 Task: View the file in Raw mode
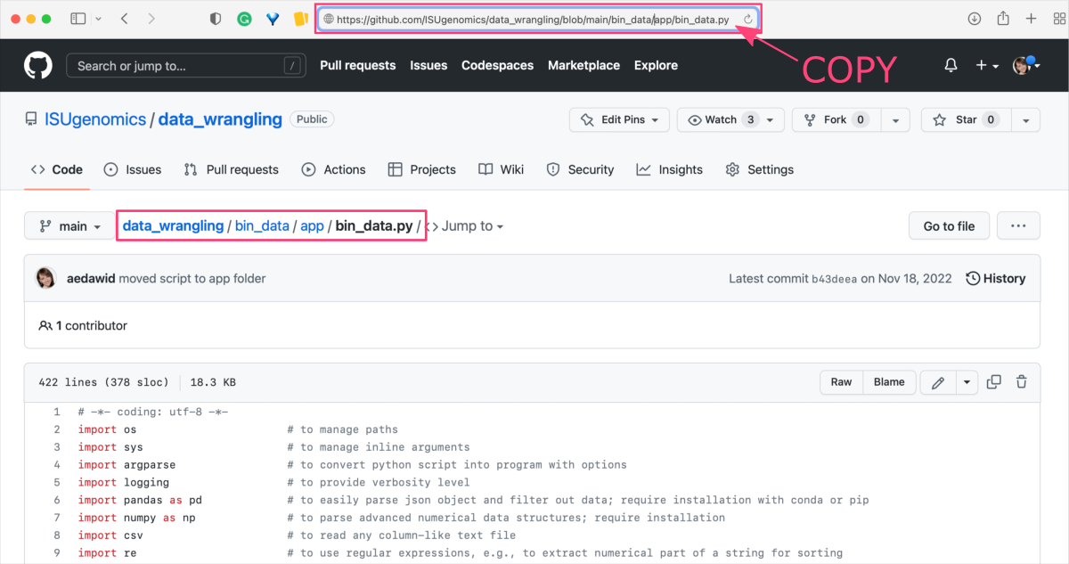click(x=840, y=381)
